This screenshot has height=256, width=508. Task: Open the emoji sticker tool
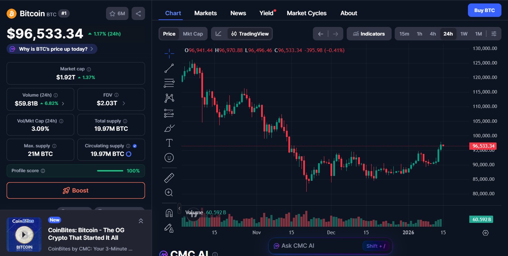pos(169,158)
